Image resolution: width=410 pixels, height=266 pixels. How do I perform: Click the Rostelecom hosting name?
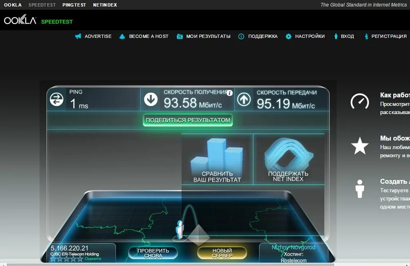[x=293, y=261]
